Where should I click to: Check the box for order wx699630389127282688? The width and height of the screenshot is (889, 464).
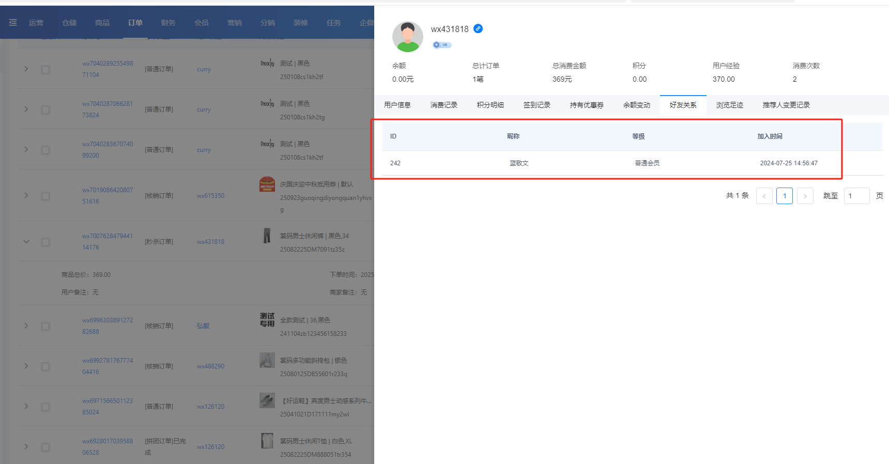click(45, 326)
